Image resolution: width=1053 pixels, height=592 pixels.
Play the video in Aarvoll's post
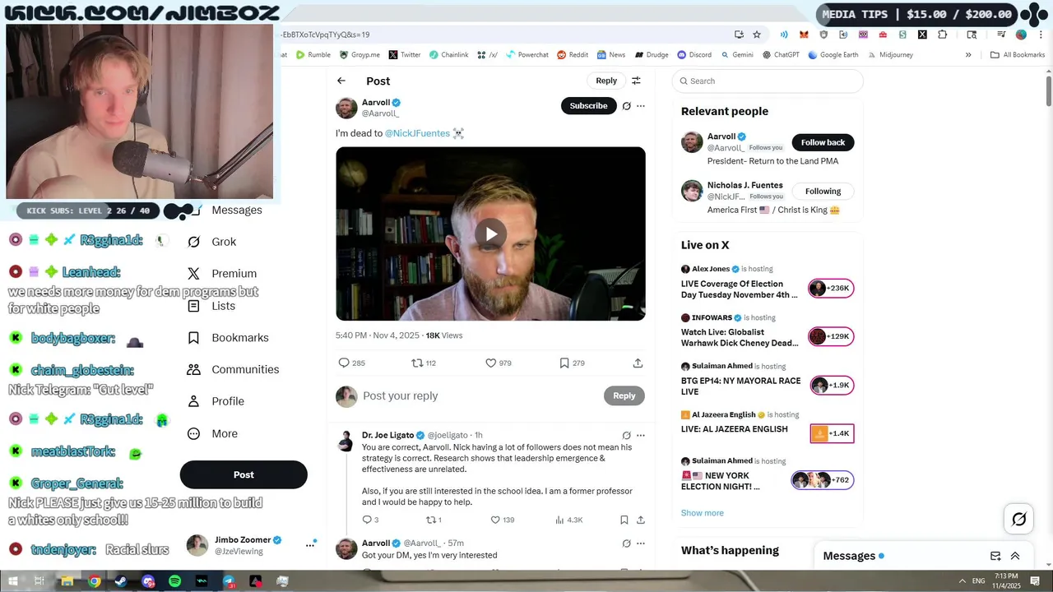491,234
